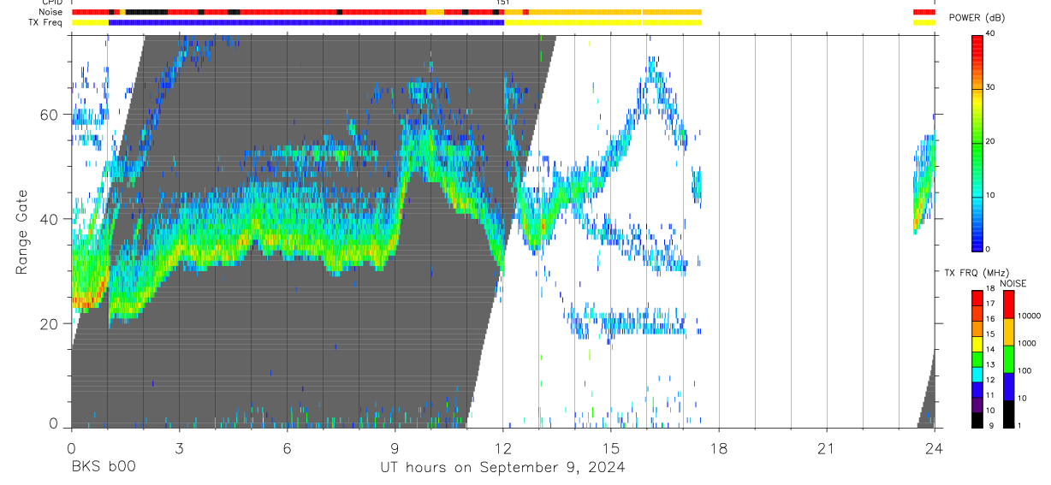The width and height of the screenshot is (1051, 485).
Task: Click x-axis tick label 12
Action: pos(503,447)
